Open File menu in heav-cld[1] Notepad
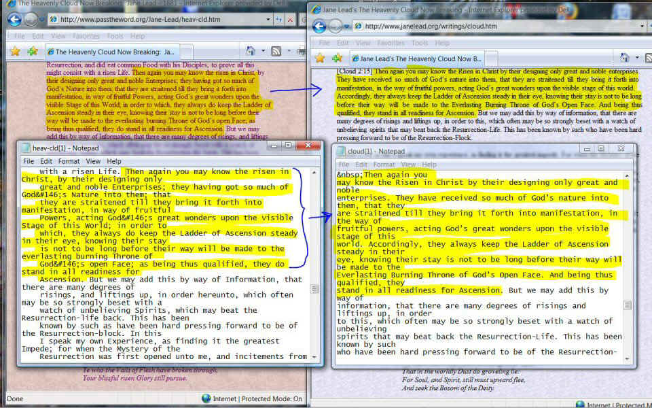The image size is (652, 408). [x=29, y=161]
